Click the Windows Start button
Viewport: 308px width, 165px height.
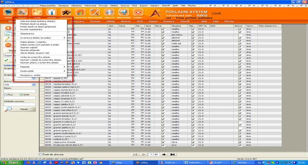pos(12,162)
